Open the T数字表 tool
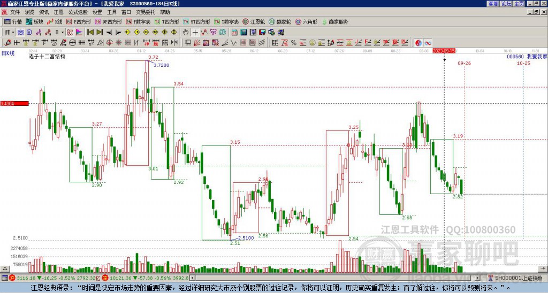This screenshot has height=293, width=548. point(226,21)
